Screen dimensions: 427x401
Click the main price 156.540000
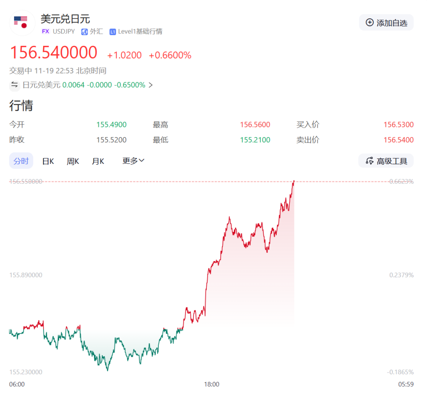54,52
